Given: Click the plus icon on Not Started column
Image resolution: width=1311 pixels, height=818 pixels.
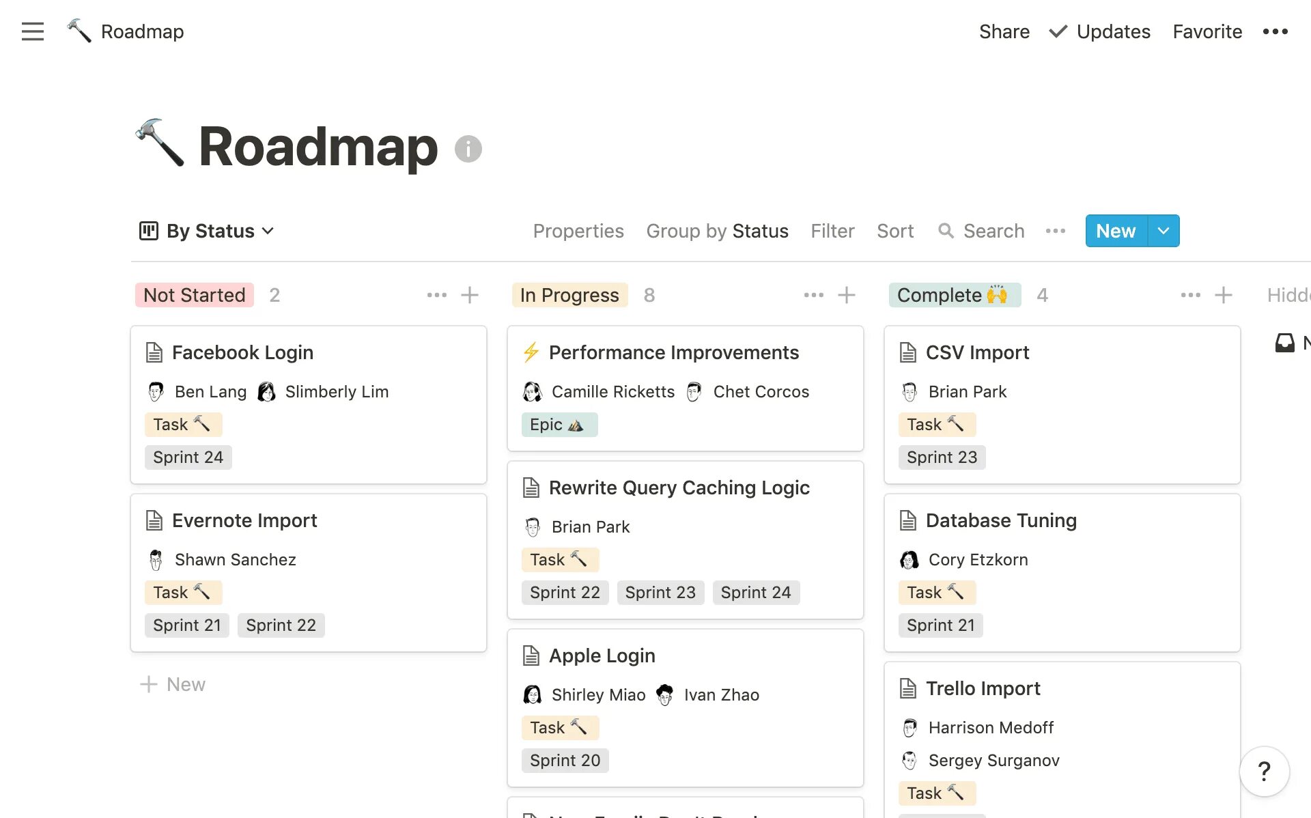Looking at the screenshot, I should click(469, 295).
